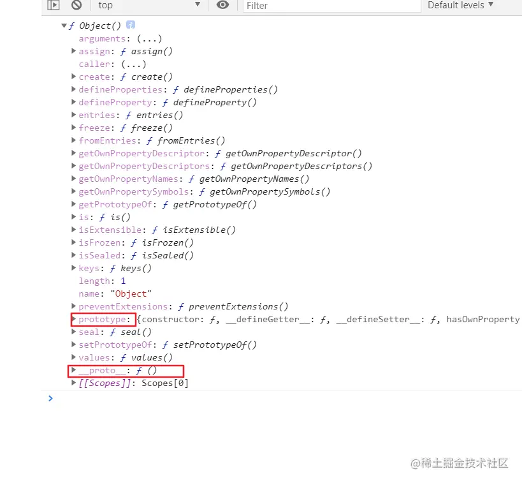Viewport: 522px width, 483px height.
Task: Select the ƒ getPrototypeOf() function value
Action: point(210,204)
